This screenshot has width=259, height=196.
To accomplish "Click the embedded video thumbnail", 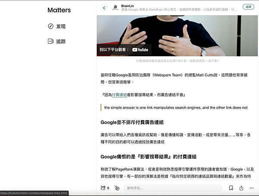I will (x=177, y=35).
